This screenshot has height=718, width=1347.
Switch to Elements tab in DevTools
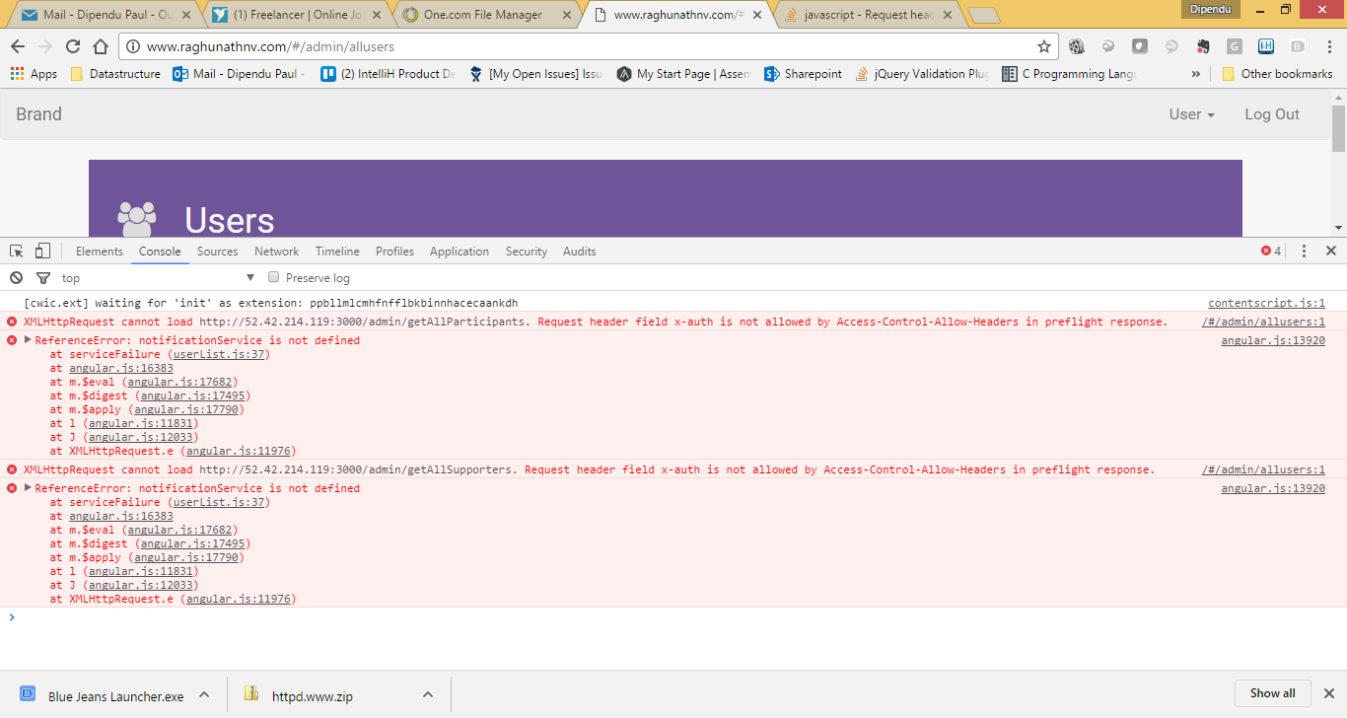100,251
